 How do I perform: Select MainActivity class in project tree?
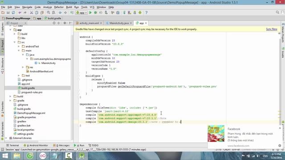[x=49, y=63]
